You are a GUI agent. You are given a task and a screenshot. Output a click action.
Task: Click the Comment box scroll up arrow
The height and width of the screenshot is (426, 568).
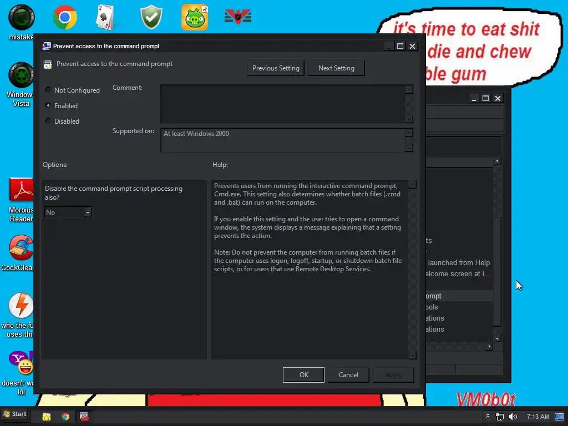[x=409, y=89]
